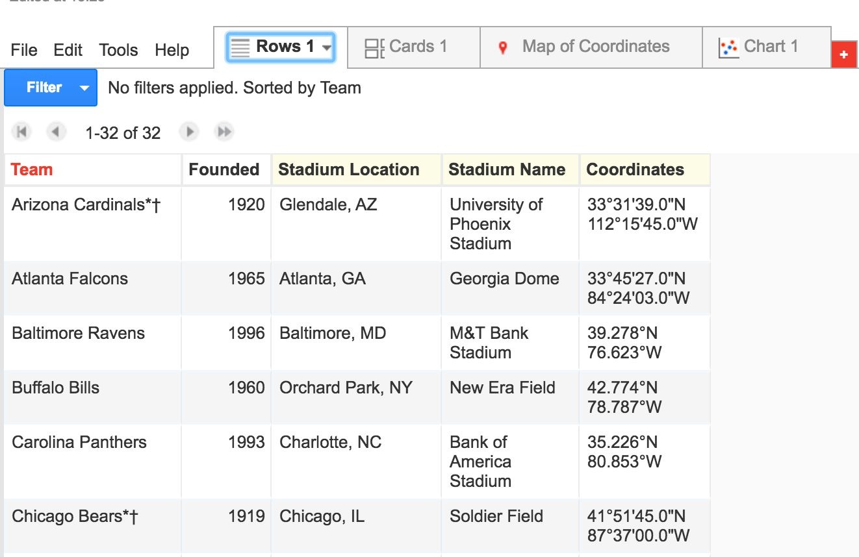Click Atlanta, GA location cell
859x557 pixels.
(357, 289)
